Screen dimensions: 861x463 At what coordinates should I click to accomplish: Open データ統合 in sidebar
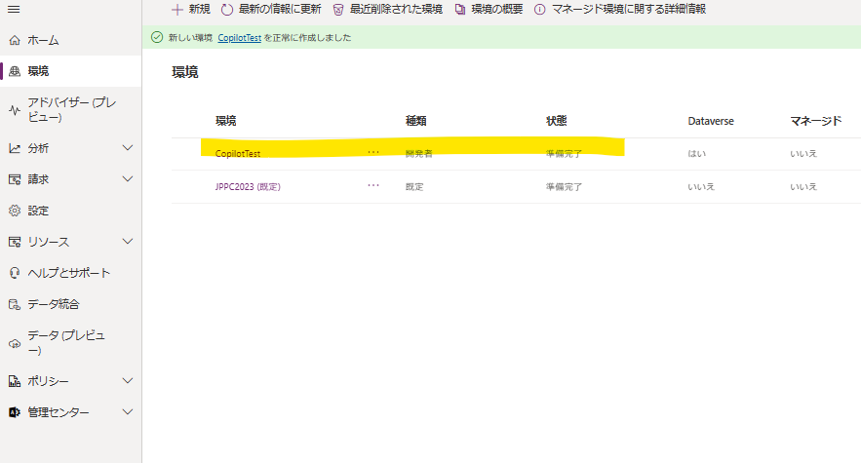[54, 304]
